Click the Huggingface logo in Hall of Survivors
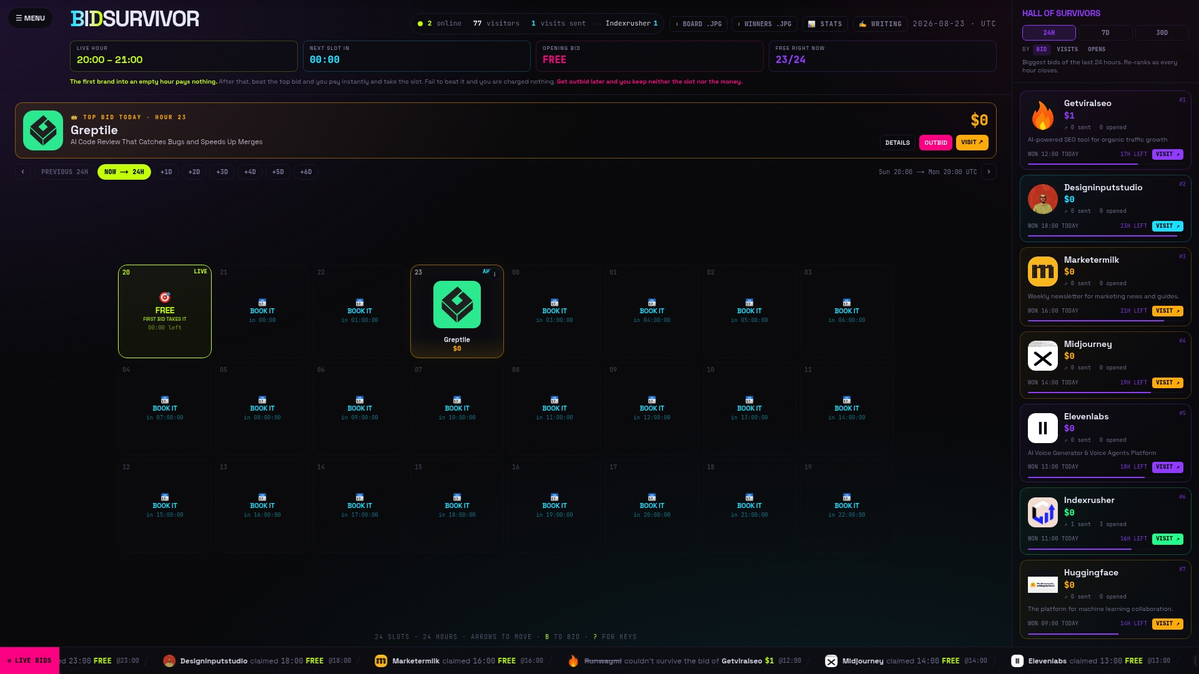The width and height of the screenshot is (1199, 674). click(x=1043, y=585)
